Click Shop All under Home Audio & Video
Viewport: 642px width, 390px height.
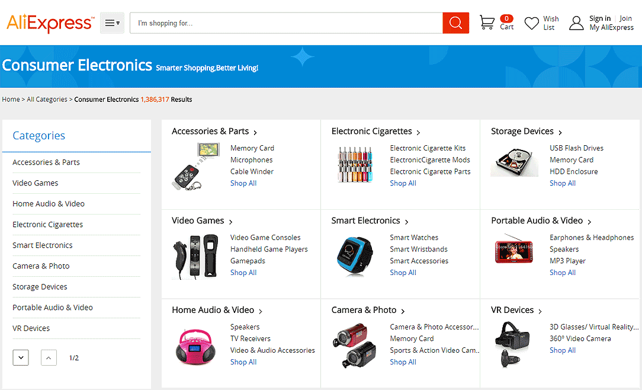[243, 362]
